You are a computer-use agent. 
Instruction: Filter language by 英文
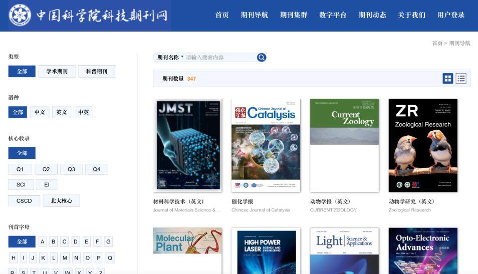coord(62,112)
